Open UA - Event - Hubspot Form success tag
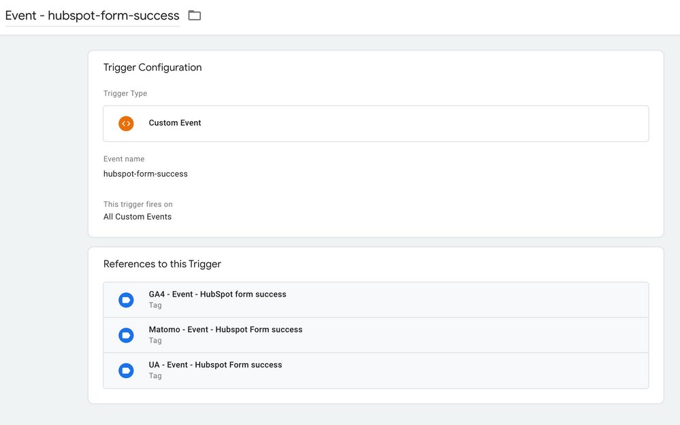The image size is (680, 425). coord(376,371)
